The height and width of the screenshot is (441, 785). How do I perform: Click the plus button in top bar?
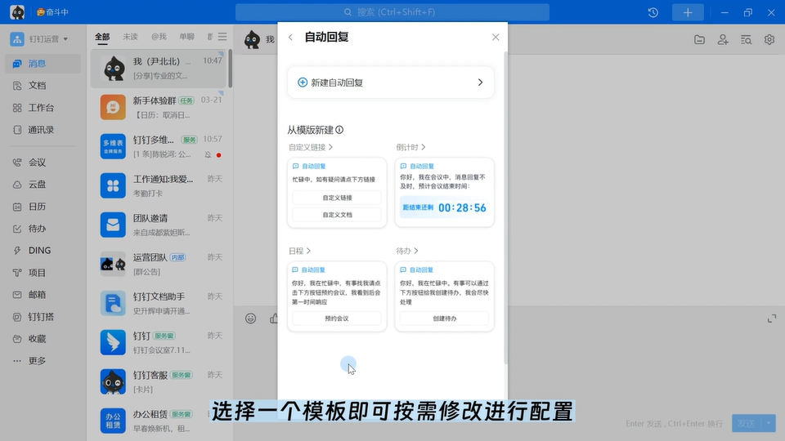point(688,12)
